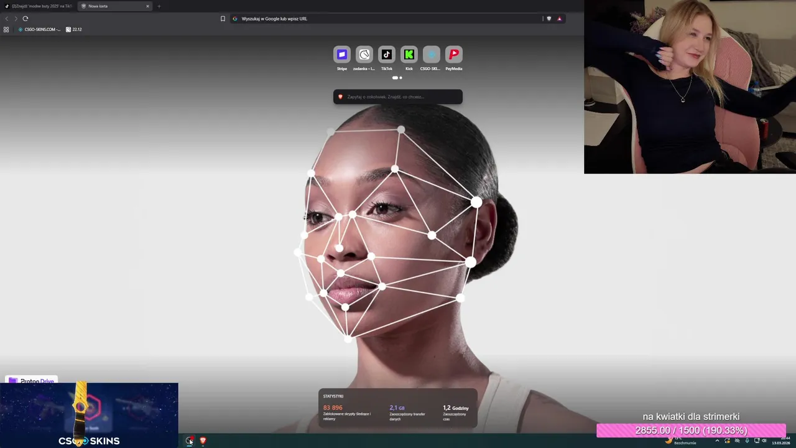The width and height of the screenshot is (796, 448).
Task: Open the 22.12 bookmark
Action: 74,29
